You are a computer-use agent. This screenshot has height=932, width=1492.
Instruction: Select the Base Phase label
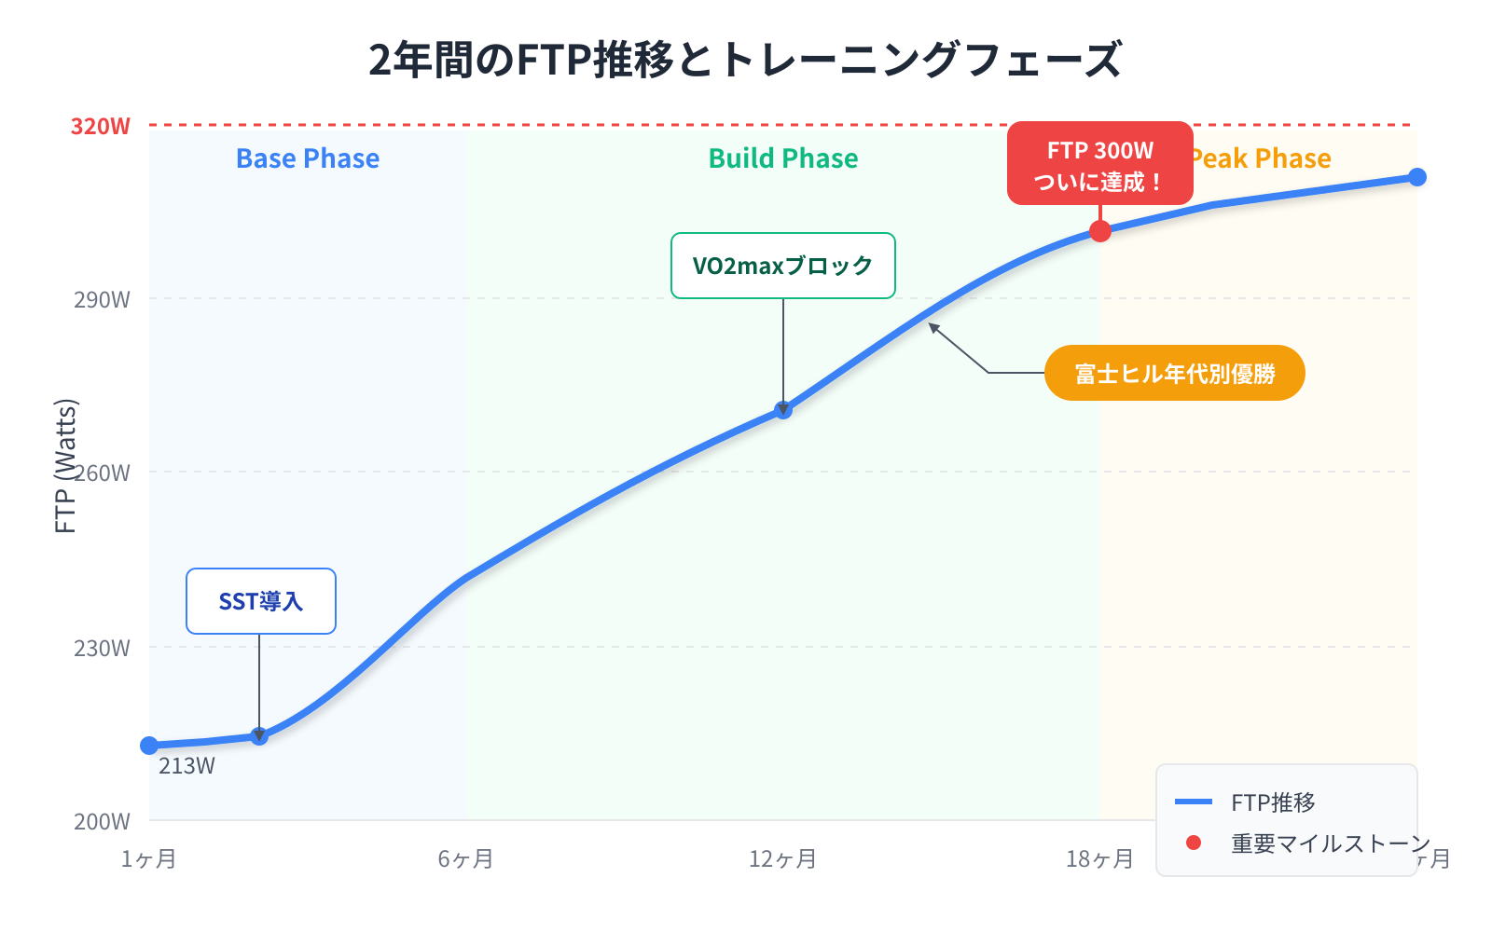click(x=308, y=158)
